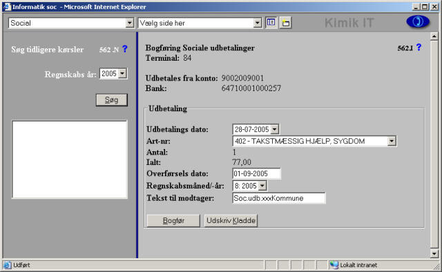The image size is (442, 272).
Task: Open the Udbetalings dato dropdown
Action: pyautogui.click(x=274, y=129)
